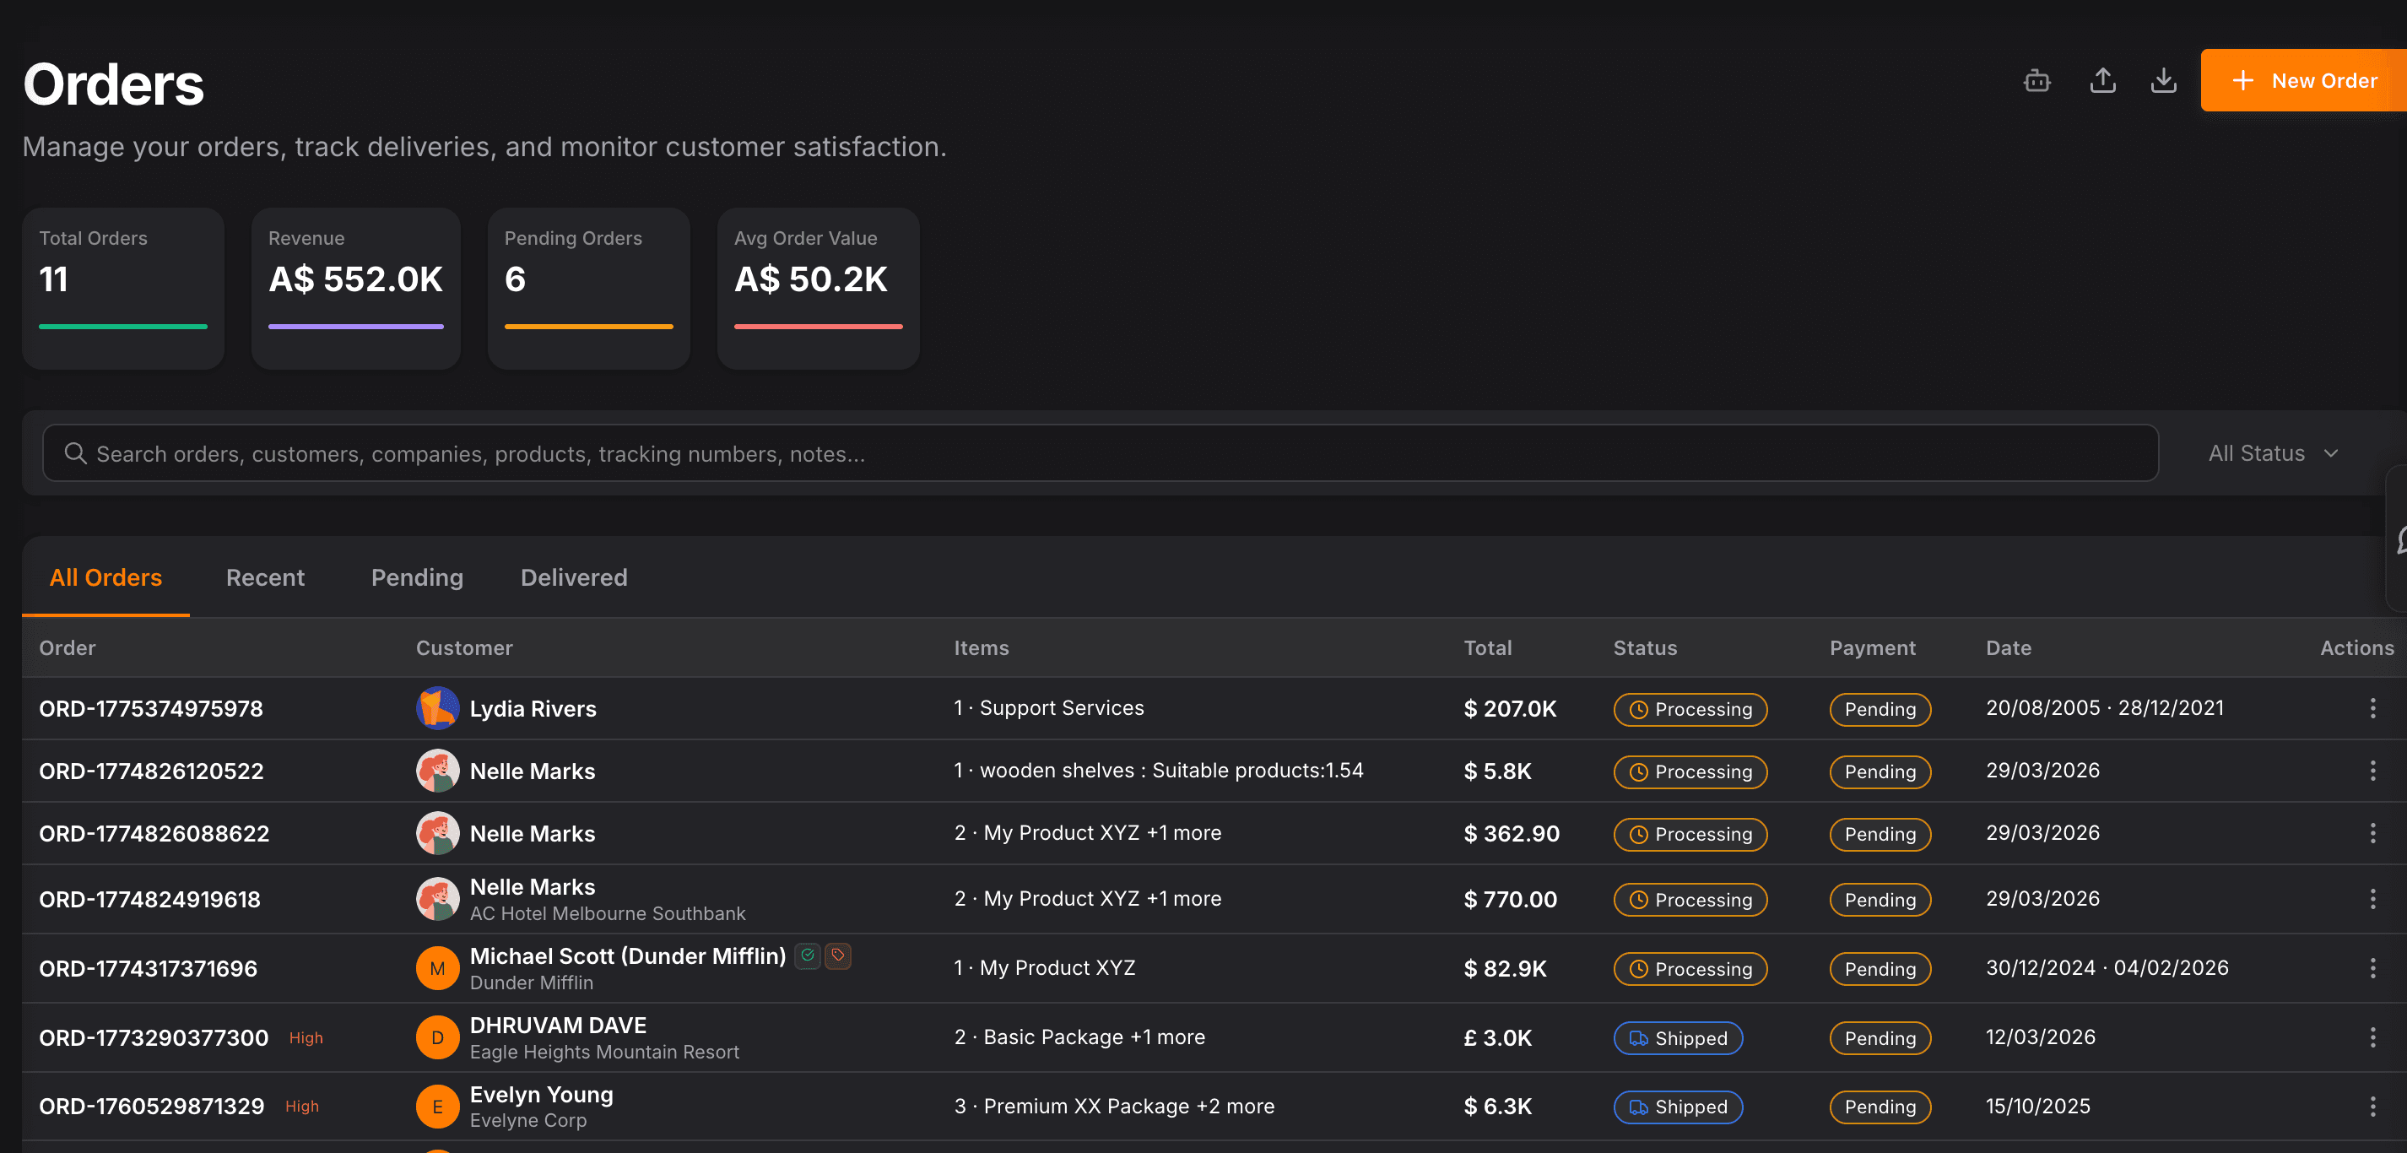The image size is (2407, 1153).
Task: Open the All Status dropdown
Action: (x=2273, y=453)
